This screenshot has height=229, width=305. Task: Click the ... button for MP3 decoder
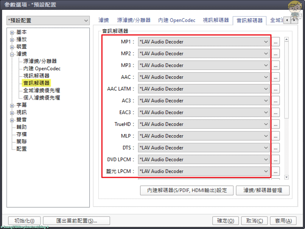[x=276, y=65]
